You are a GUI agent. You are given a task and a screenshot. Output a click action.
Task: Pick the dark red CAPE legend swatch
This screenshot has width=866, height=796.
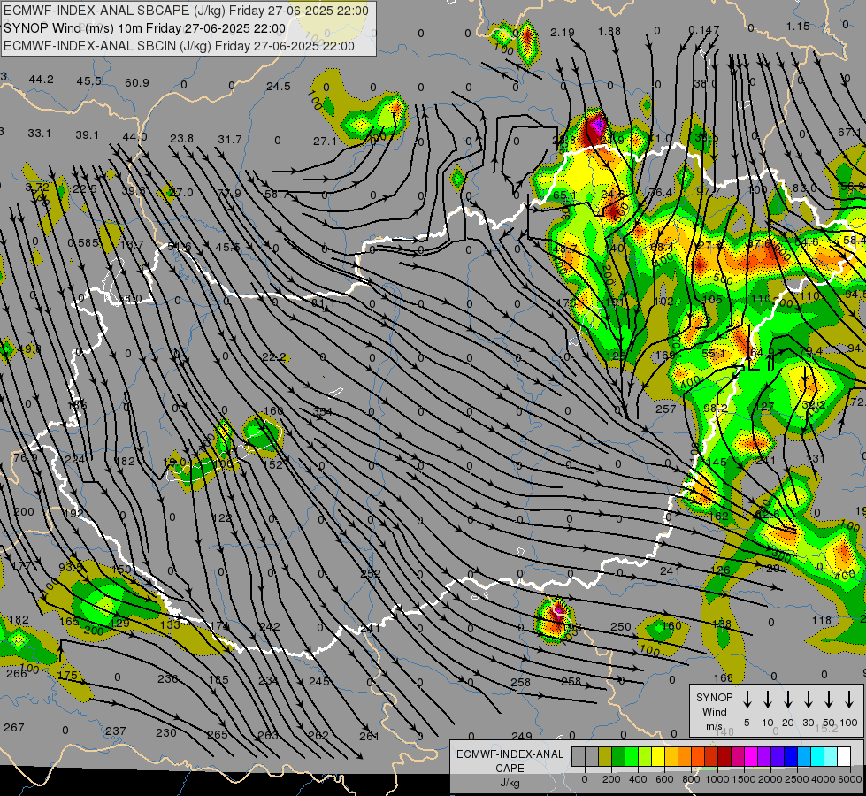click(x=724, y=757)
